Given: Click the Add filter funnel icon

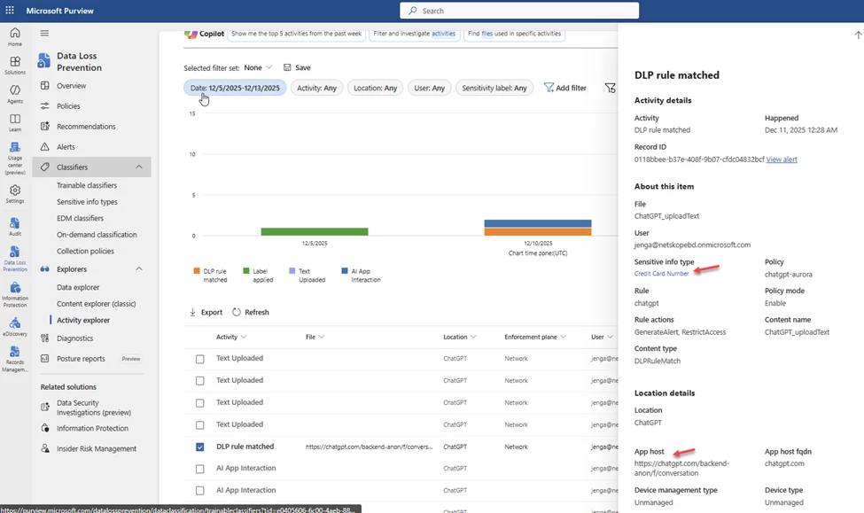Looking at the screenshot, I should (x=549, y=88).
